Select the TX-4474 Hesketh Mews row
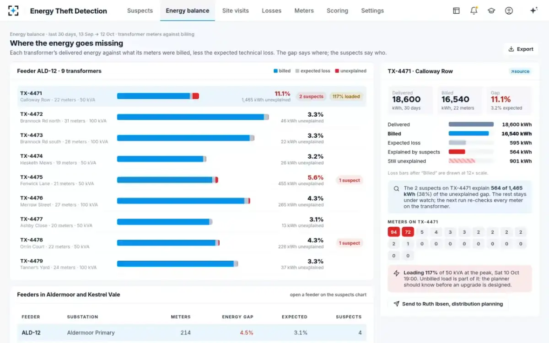Screen dimensions: 549x343 pos(192,159)
